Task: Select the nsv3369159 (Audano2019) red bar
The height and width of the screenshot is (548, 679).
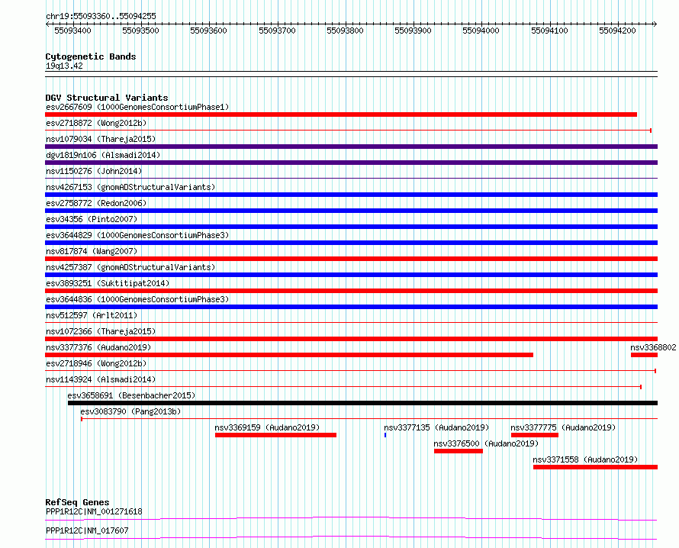Action: click(x=275, y=435)
